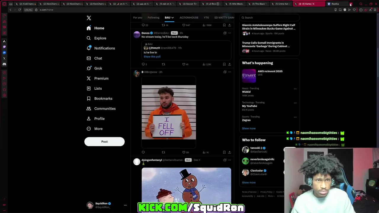Open Lists page
The image size is (379, 213).
click(94, 88)
